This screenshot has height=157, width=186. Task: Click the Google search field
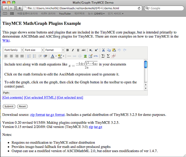(164, 8)
